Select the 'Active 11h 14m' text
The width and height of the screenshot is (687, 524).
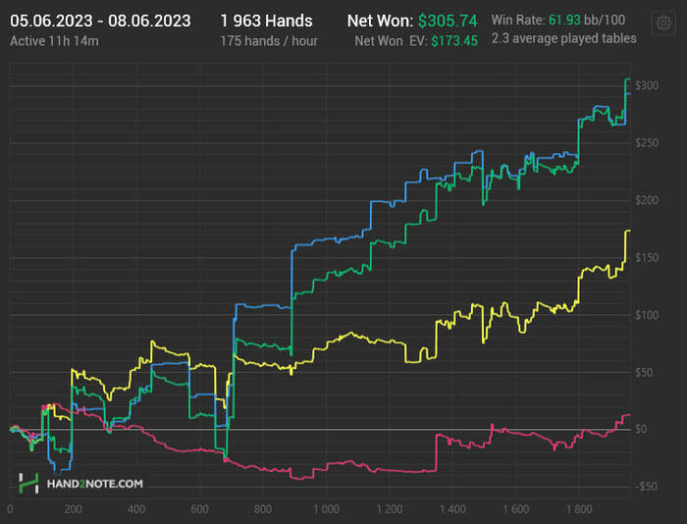(54, 41)
